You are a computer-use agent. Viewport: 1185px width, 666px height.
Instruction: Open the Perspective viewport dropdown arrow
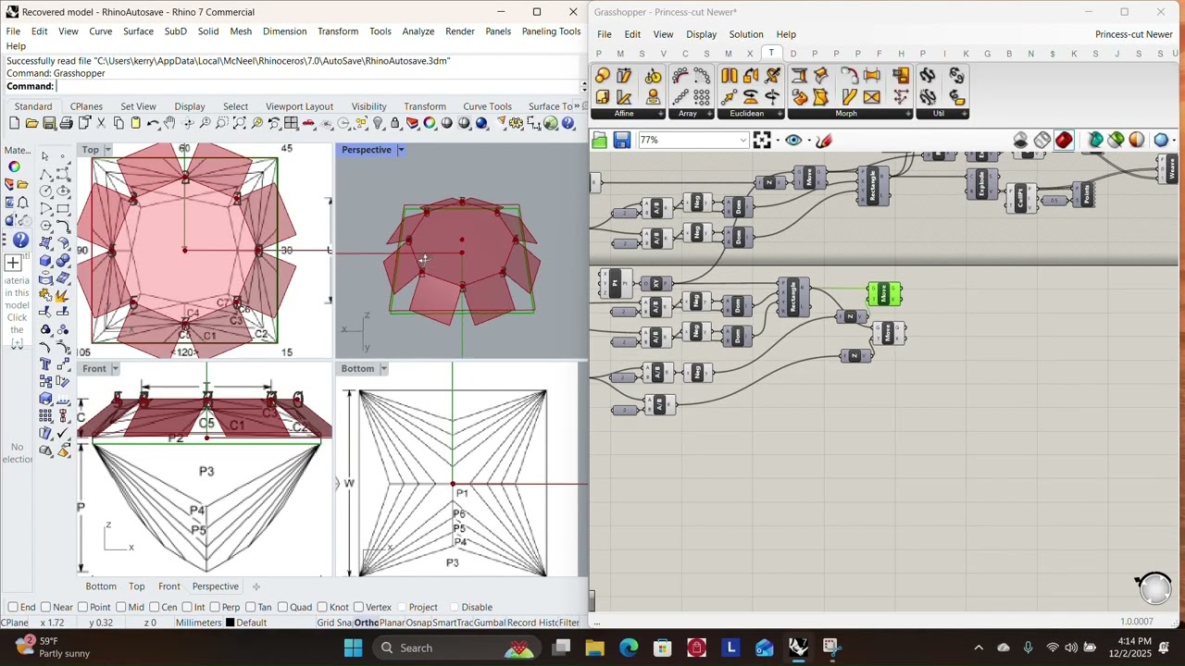pyautogui.click(x=401, y=150)
